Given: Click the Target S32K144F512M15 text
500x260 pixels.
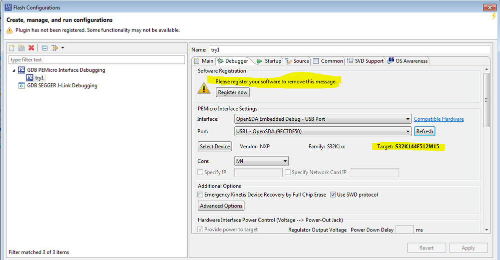Looking at the screenshot, I should pyautogui.click(x=408, y=147).
